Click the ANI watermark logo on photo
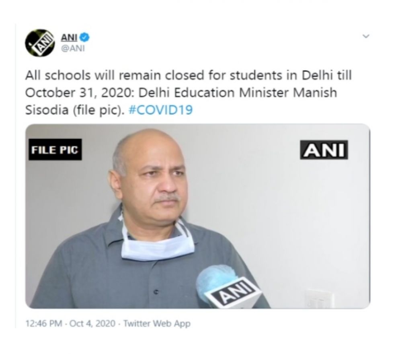This screenshot has width=402, height=354. [324, 150]
